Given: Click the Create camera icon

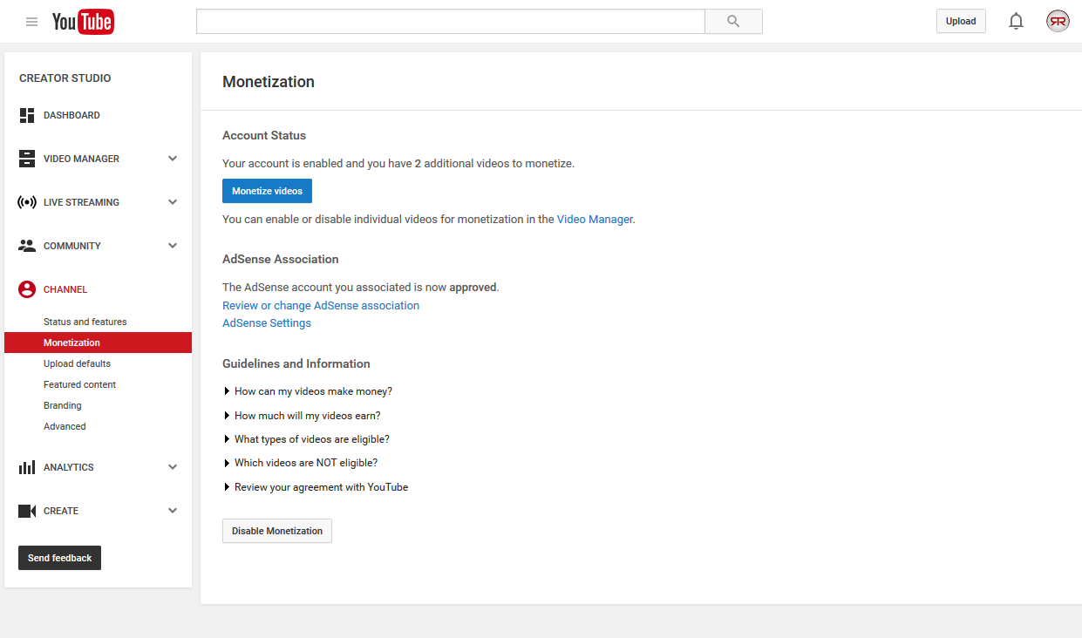Looking at the screenshot, I should click(27, 511).
